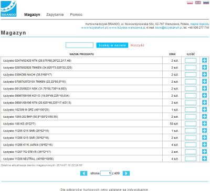Click the '1 szt.' stock value for 102309 M GPZ

click(x=175, y=110)
